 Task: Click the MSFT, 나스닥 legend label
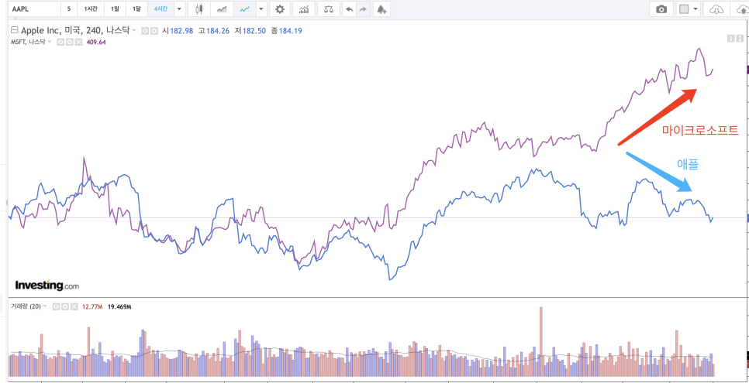point(28,42)
